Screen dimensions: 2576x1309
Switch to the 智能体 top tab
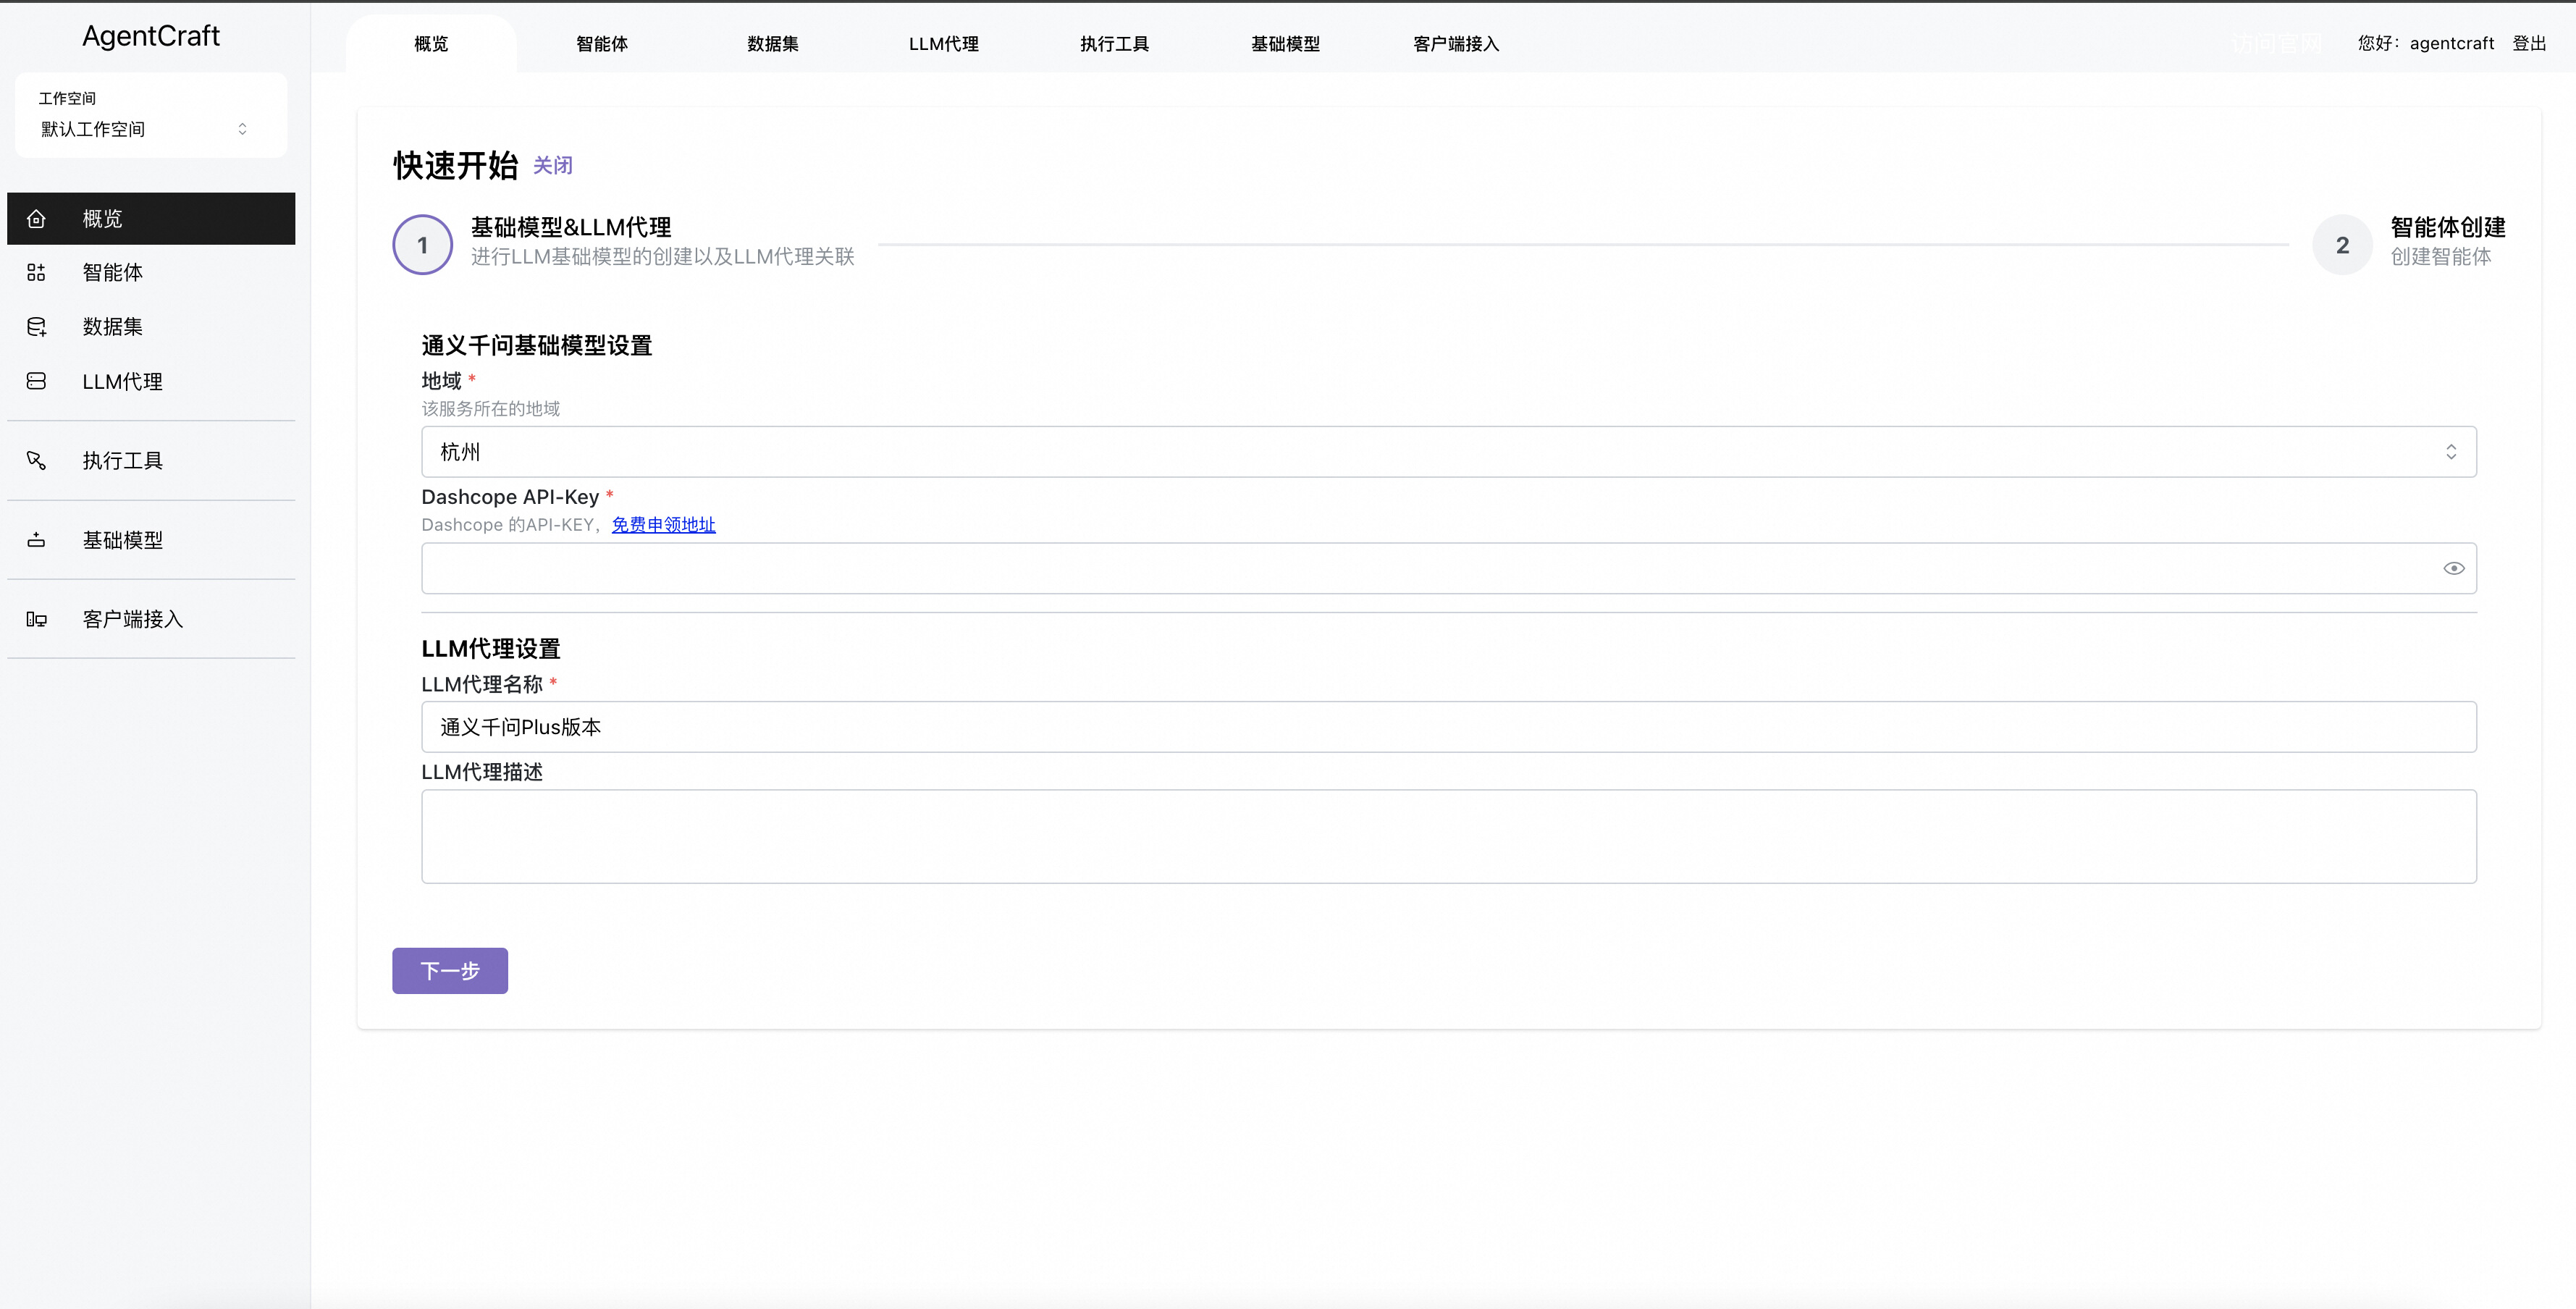point(602,44)
